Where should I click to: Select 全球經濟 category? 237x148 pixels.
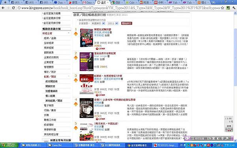[49, 43]
